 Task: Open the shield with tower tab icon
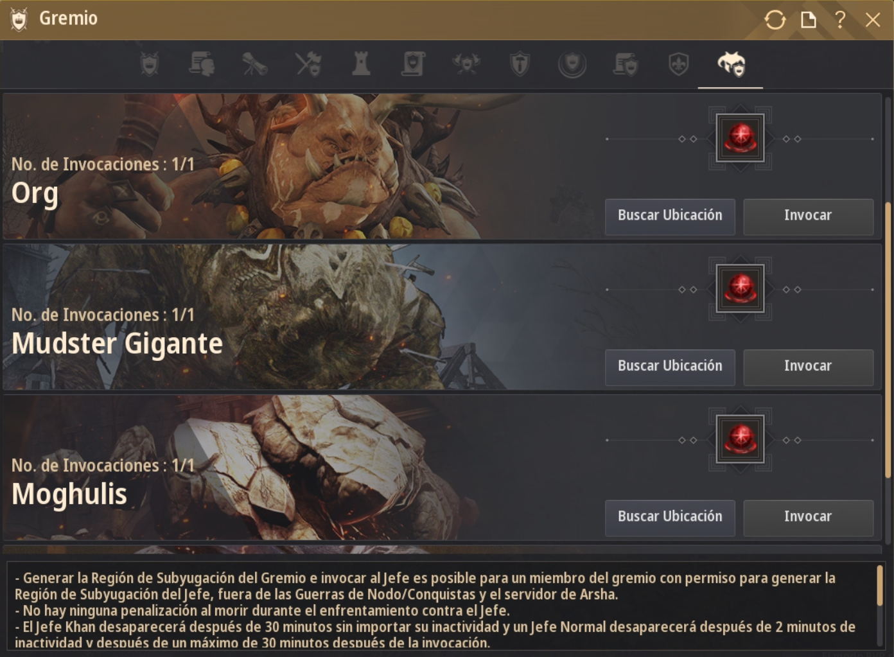point(520,64)
